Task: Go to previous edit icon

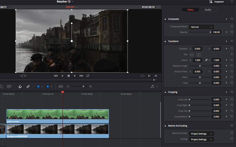Action: coord(156,76)
